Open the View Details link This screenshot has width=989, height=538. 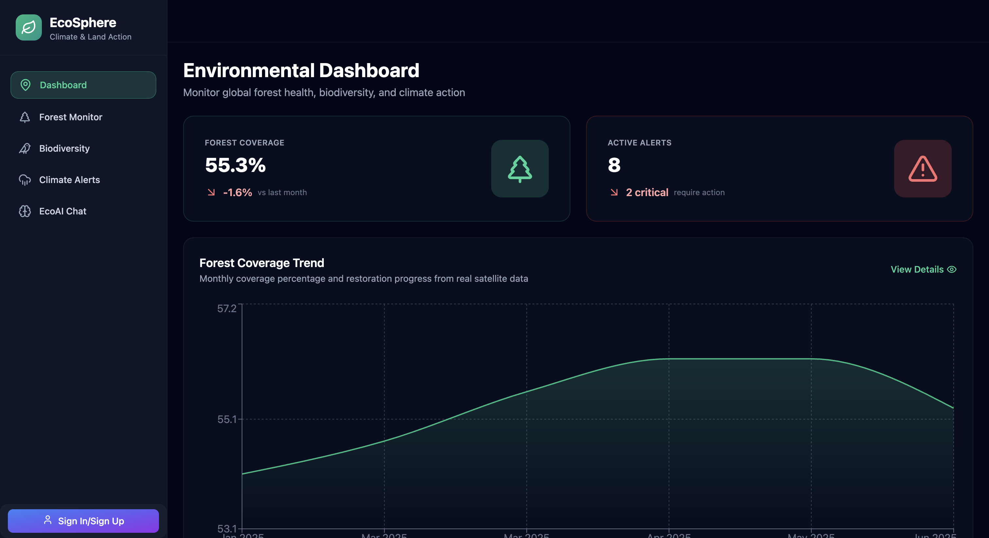tap(917, 269)
